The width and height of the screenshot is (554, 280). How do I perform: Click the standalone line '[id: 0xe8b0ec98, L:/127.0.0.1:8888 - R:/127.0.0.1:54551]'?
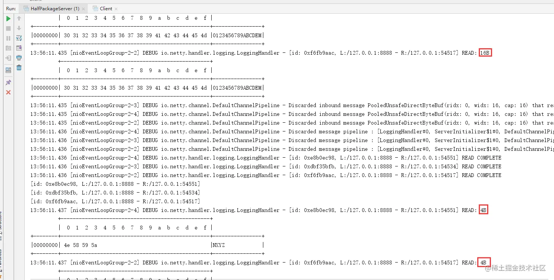pyautogui.click(x=115, y=184)
